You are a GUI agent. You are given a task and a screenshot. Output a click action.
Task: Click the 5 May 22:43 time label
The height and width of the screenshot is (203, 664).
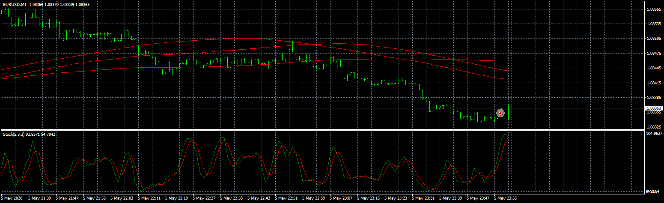(259, 198)
